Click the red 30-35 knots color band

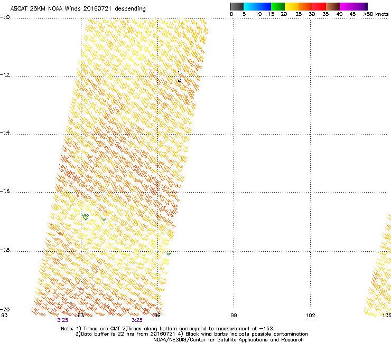tap(319, 6)
